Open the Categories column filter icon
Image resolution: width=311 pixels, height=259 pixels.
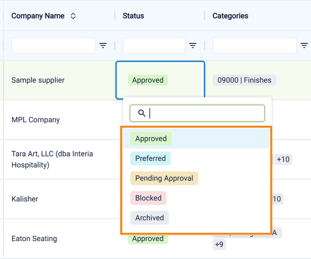pyautogui.click(x=304, y=45)
